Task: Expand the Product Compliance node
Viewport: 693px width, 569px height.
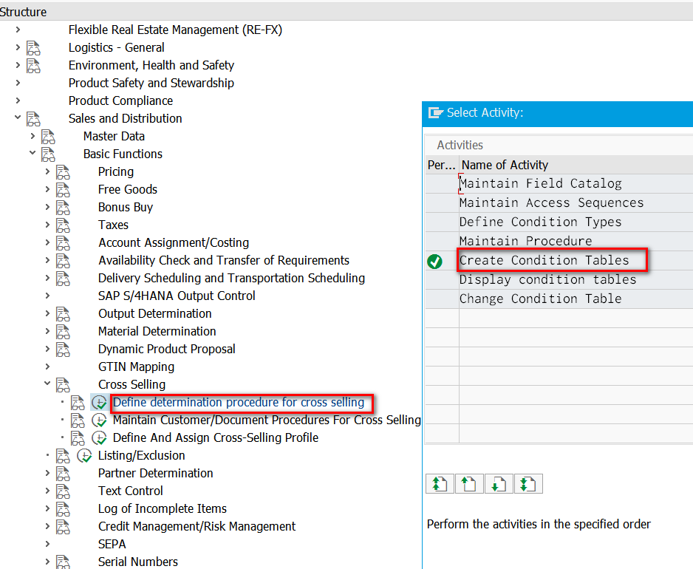Action: click(x=18, y=100)
